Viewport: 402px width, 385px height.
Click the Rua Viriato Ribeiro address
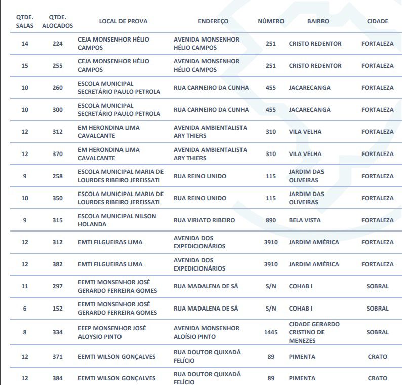point(204,220)
